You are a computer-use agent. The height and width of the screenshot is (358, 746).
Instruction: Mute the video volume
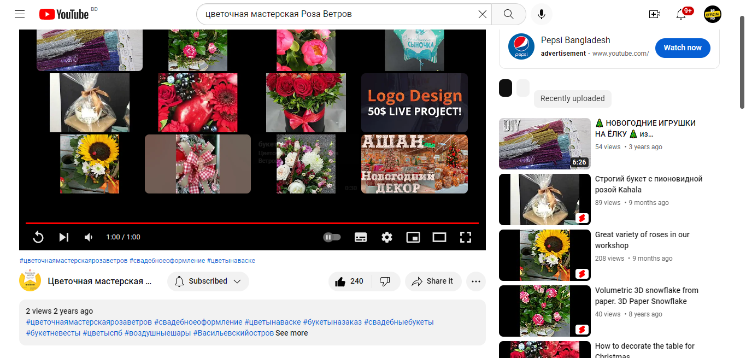89,237
